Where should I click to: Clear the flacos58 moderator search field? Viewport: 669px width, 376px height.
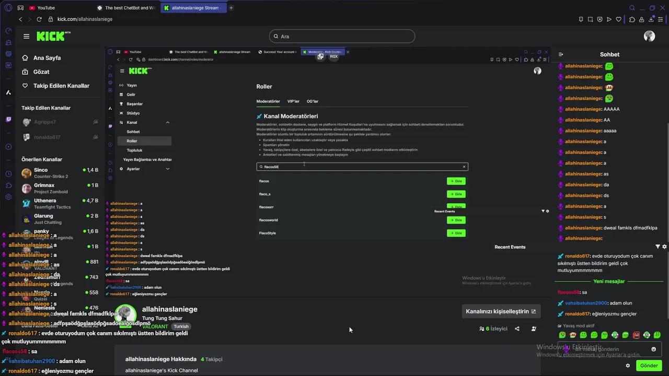coord(464,167)
